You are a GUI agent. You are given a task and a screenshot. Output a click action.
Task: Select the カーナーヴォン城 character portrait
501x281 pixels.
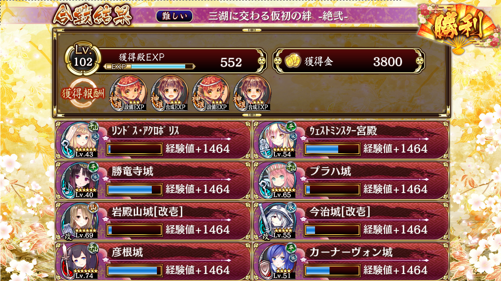[x=278, y=261]
